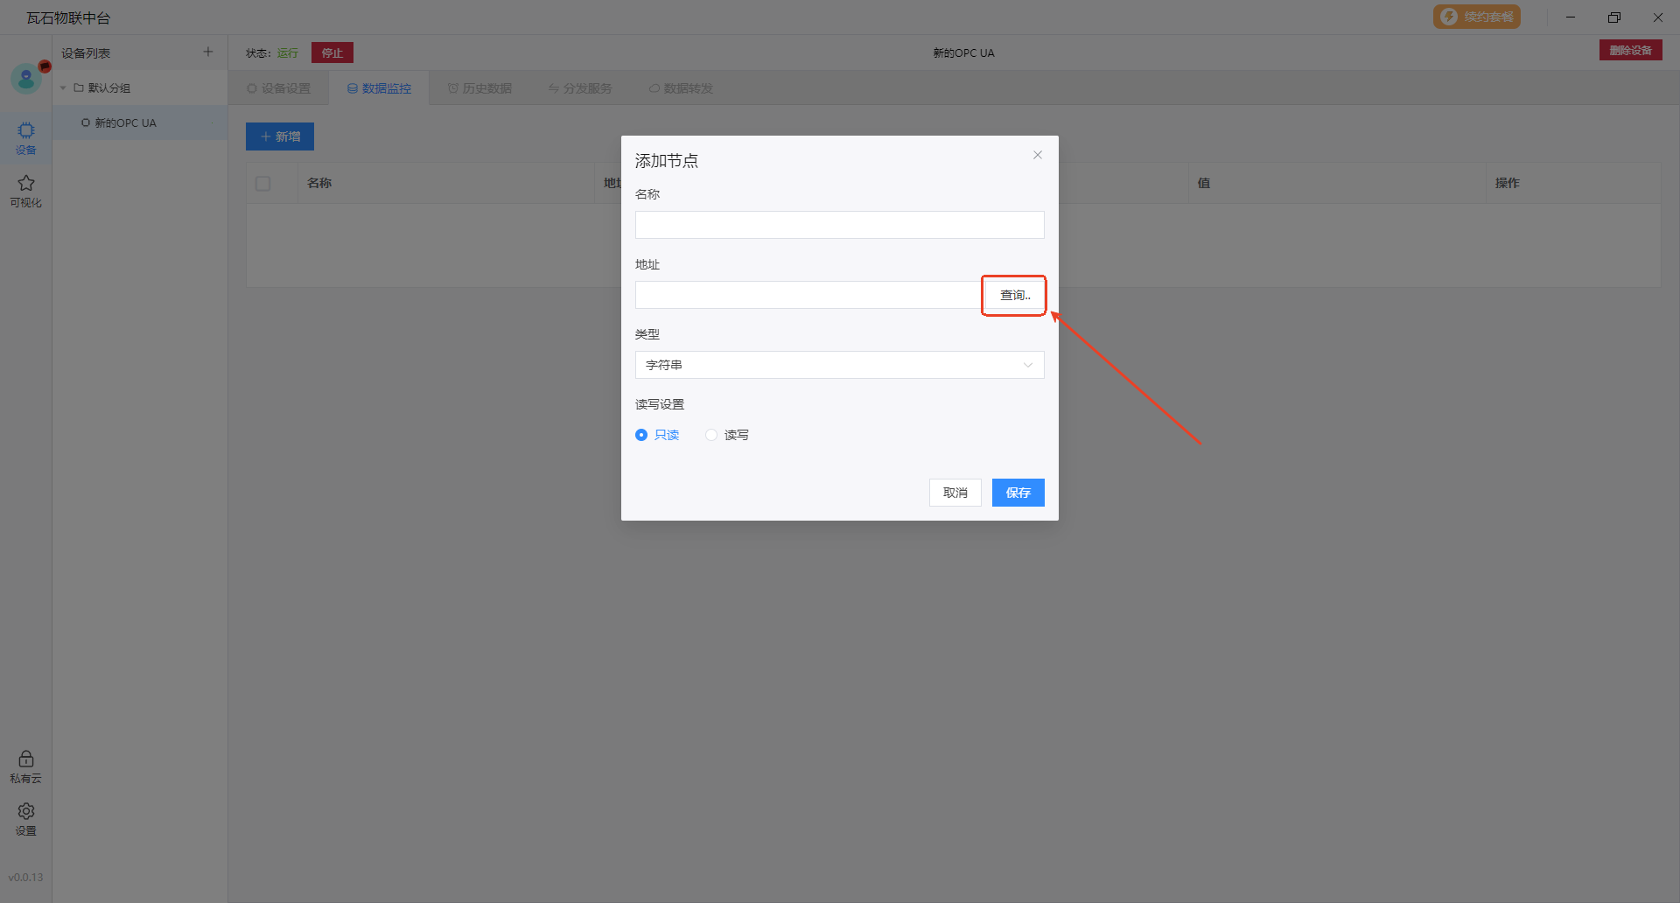Click the 取消 button

click(955, 493)
